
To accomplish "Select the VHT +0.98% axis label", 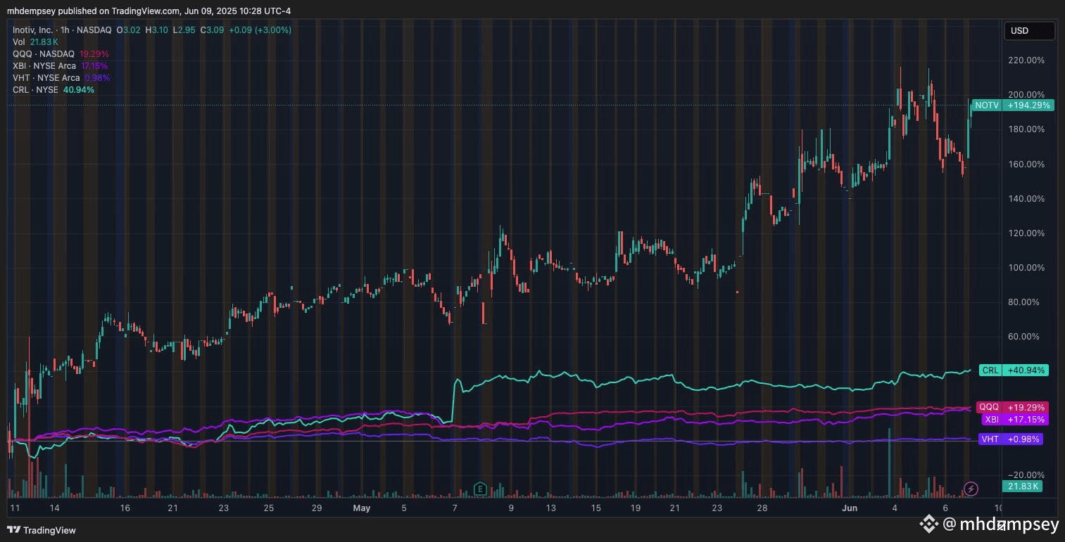I will click(x=1011, y=439).
